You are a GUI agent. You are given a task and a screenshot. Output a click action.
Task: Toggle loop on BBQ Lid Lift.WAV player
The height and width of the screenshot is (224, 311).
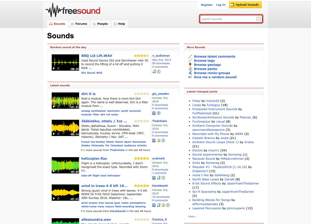pos(58,69)
